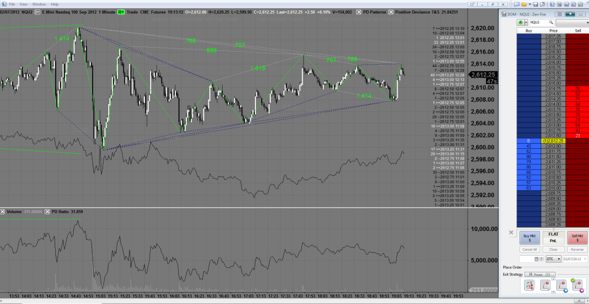Viewport: 589px width, 304px height.
Task: Click the green connection status icon in DOM
Action: click(521, 22)
